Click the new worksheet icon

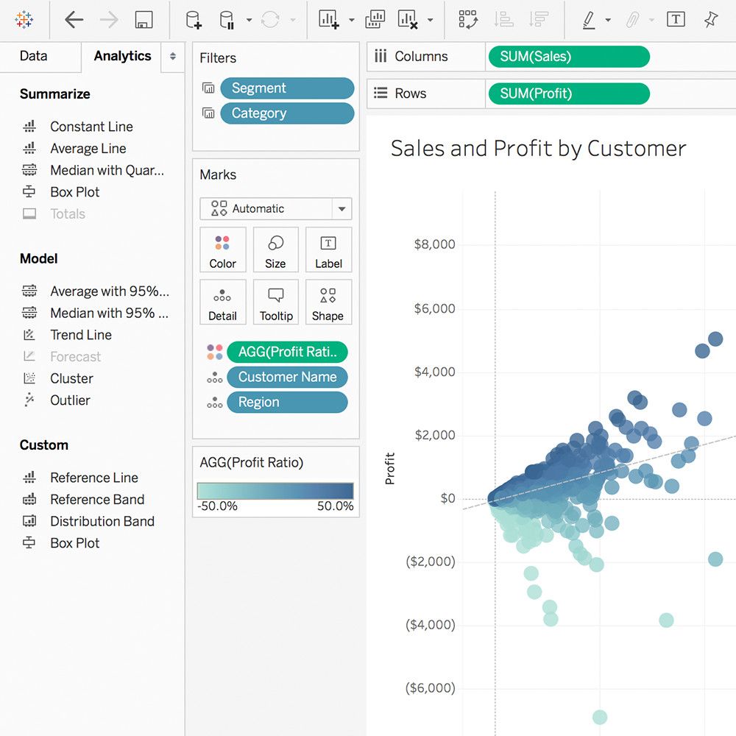pos(328,20)
